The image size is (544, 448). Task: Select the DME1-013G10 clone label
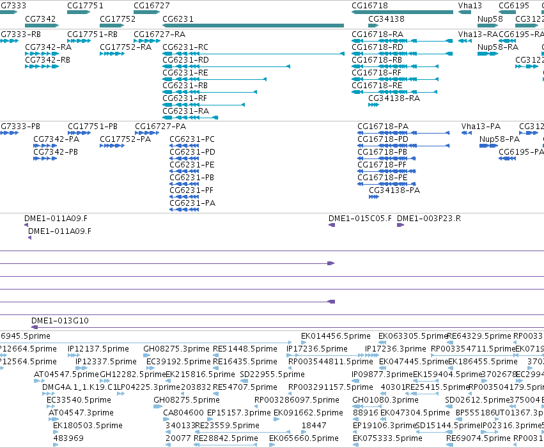(60, 321)
